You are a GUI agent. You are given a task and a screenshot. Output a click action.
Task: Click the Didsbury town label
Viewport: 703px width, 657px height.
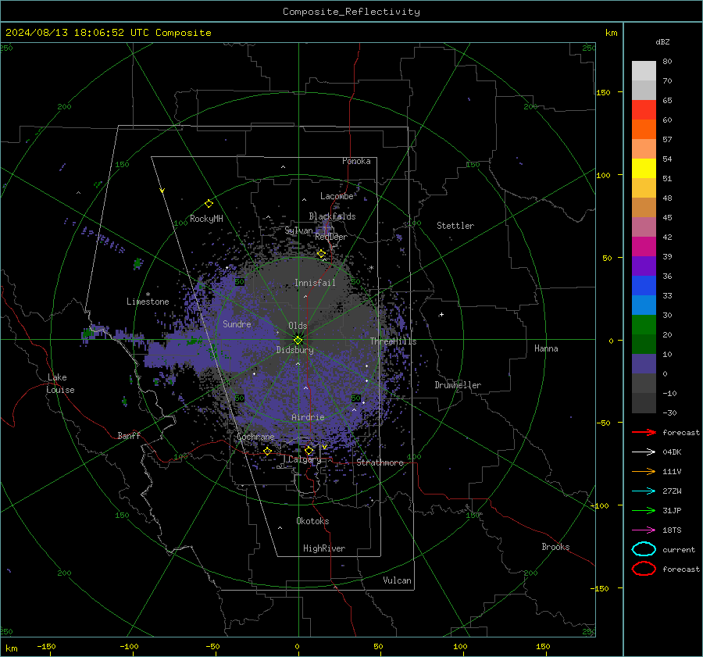tap(294, 350)
